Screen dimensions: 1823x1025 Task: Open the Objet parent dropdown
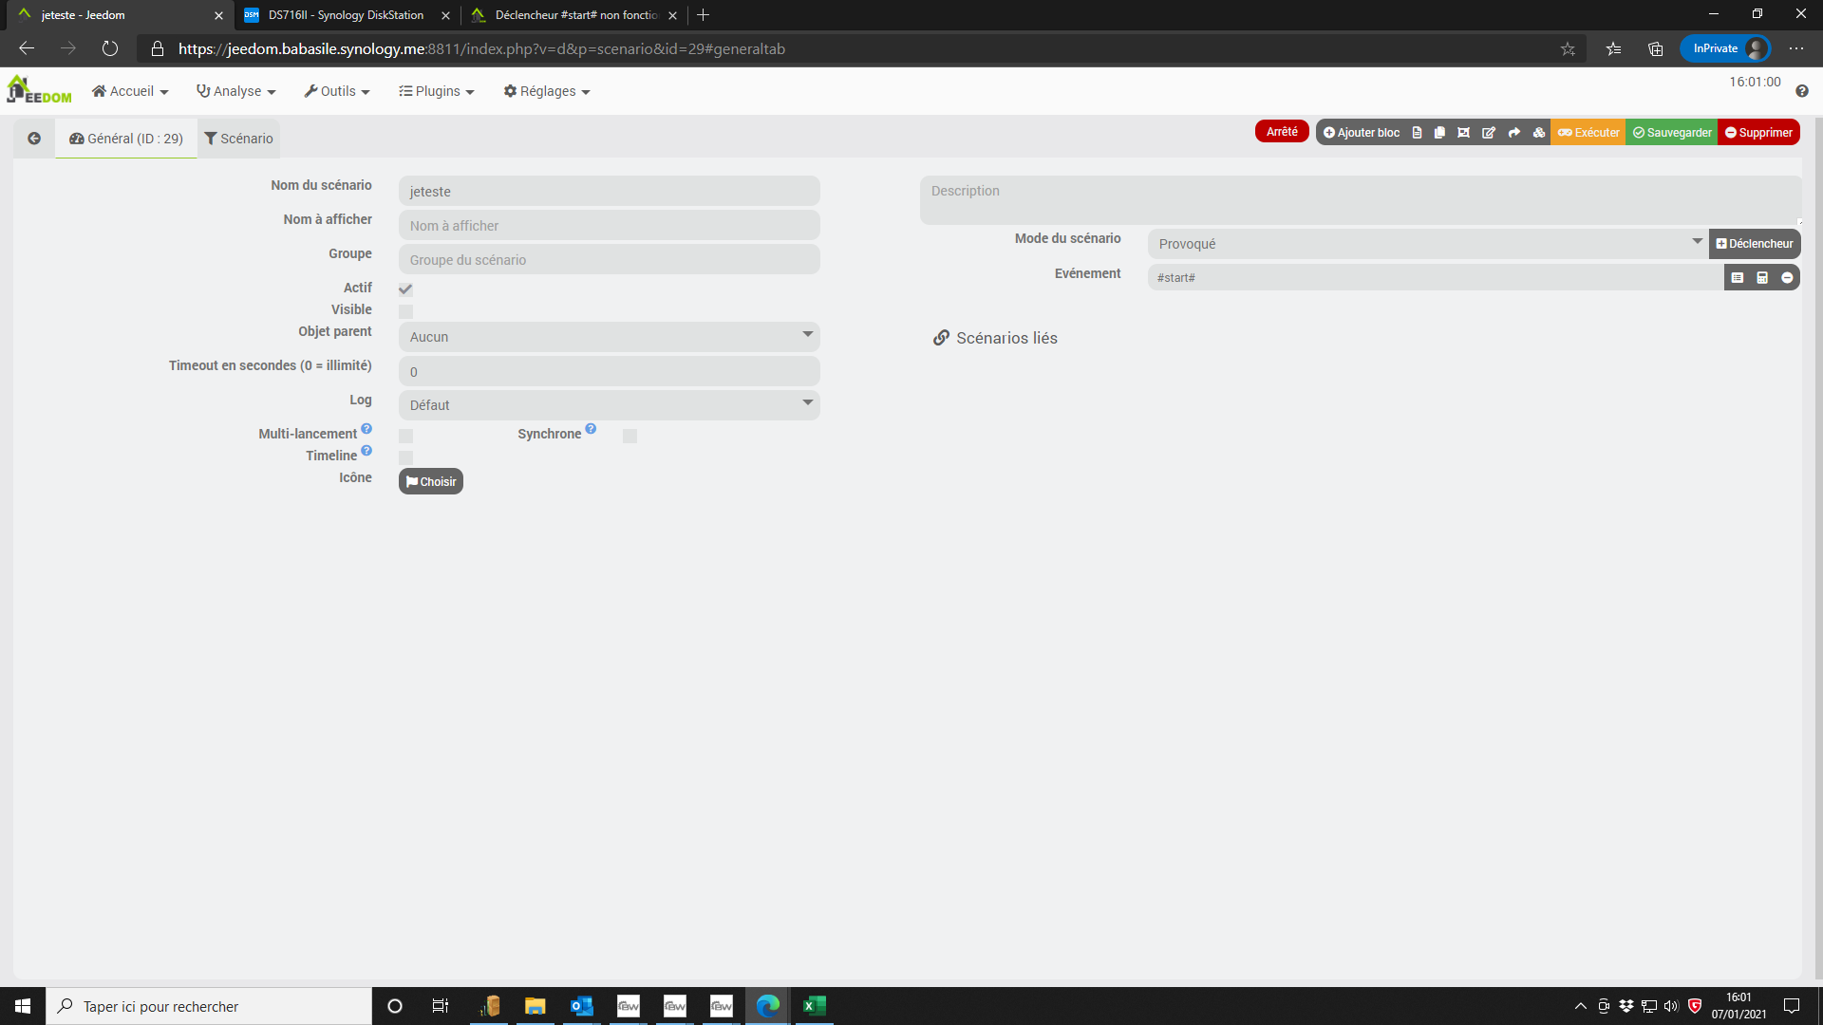coord(609,337)
